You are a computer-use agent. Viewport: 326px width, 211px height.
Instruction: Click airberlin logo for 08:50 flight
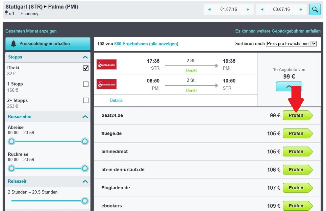pos(107,84)
